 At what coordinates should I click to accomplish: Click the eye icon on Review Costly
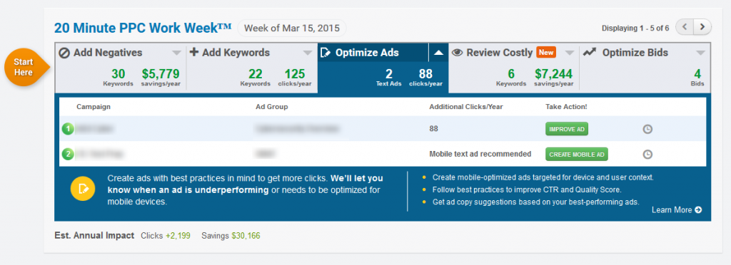(x=458, y=53)
